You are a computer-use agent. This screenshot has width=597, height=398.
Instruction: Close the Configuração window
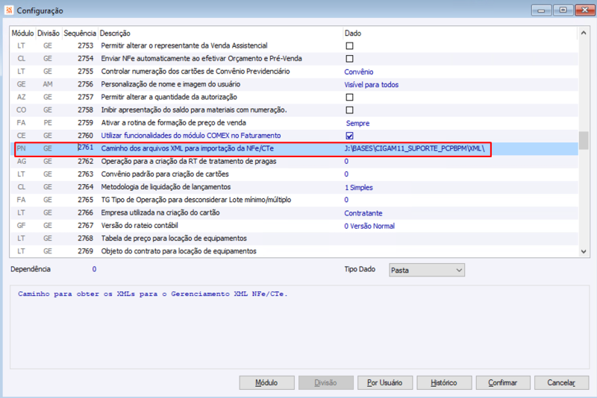[x=585, y=10]
